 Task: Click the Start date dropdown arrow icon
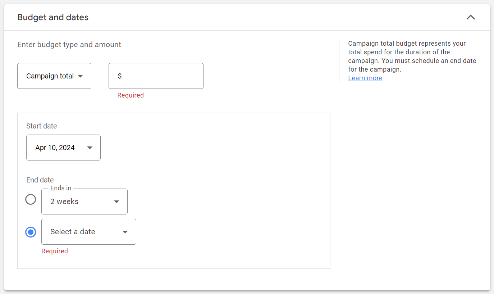click(x=90, y=147)
